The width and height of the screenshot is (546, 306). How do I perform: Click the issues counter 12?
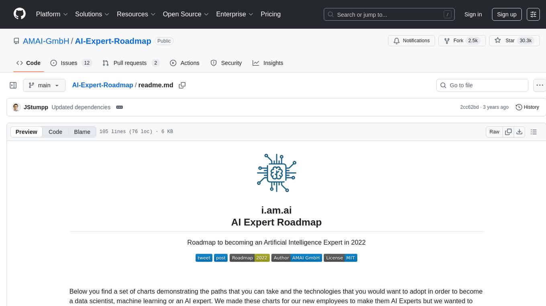pyautogui.click(x=87, y=63)
